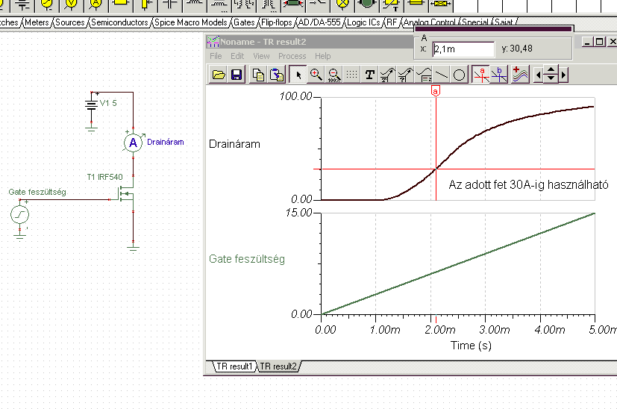The width and height of the screenshot is (617, 409).
Task: Choose the formula annotation curve tool
Action: 424,75
